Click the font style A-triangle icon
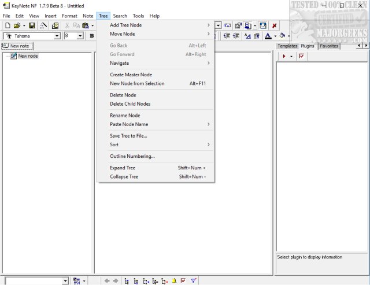Screen dimensions: 370x285 [247, 36]
